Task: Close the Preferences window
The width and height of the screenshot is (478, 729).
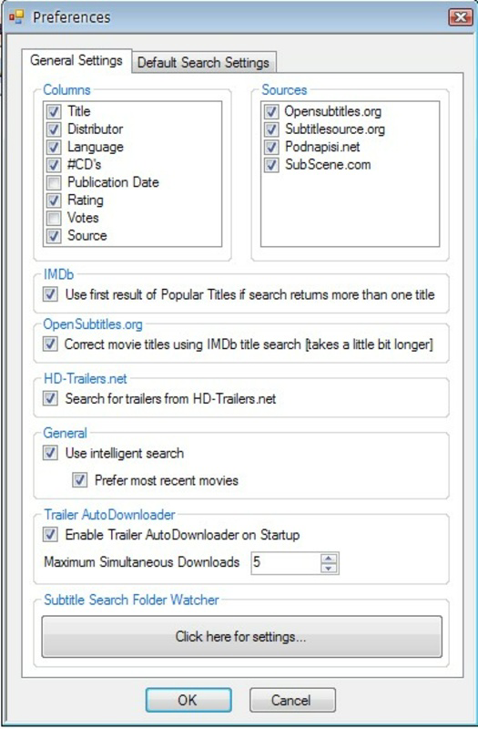Action: (461, 17)
